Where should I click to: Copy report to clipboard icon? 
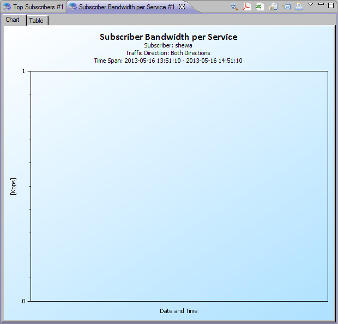(x=273, y=7)
